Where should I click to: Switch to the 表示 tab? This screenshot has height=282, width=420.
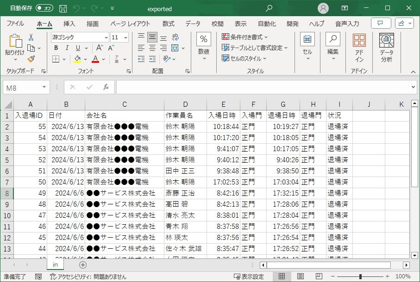(240, 24)
